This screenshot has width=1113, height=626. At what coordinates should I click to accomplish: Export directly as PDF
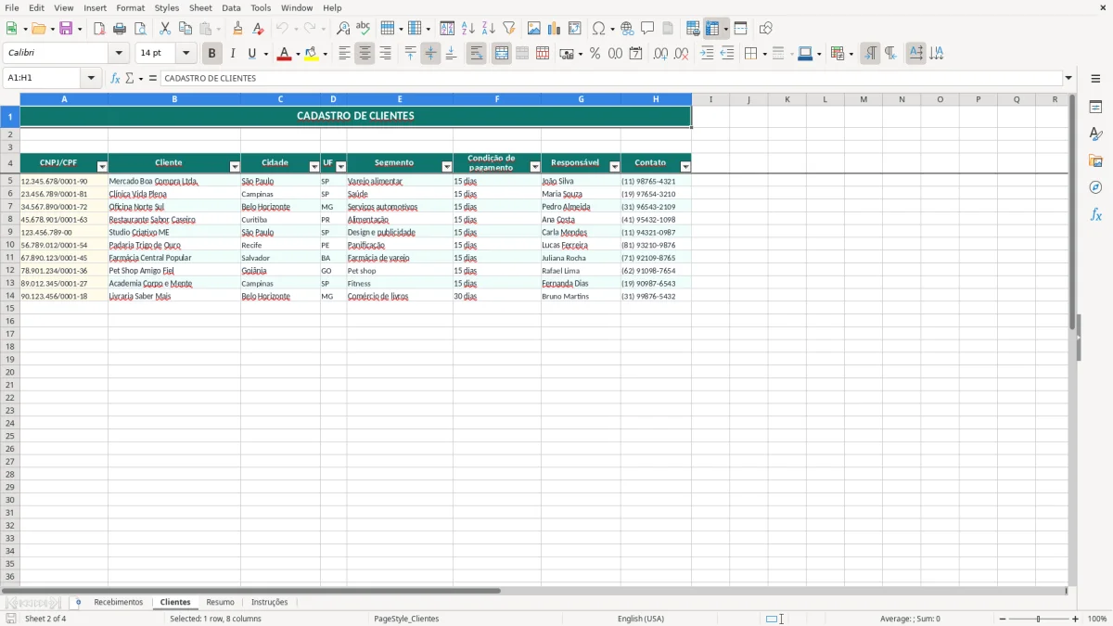pyautogui.click(x=99, y=29)
